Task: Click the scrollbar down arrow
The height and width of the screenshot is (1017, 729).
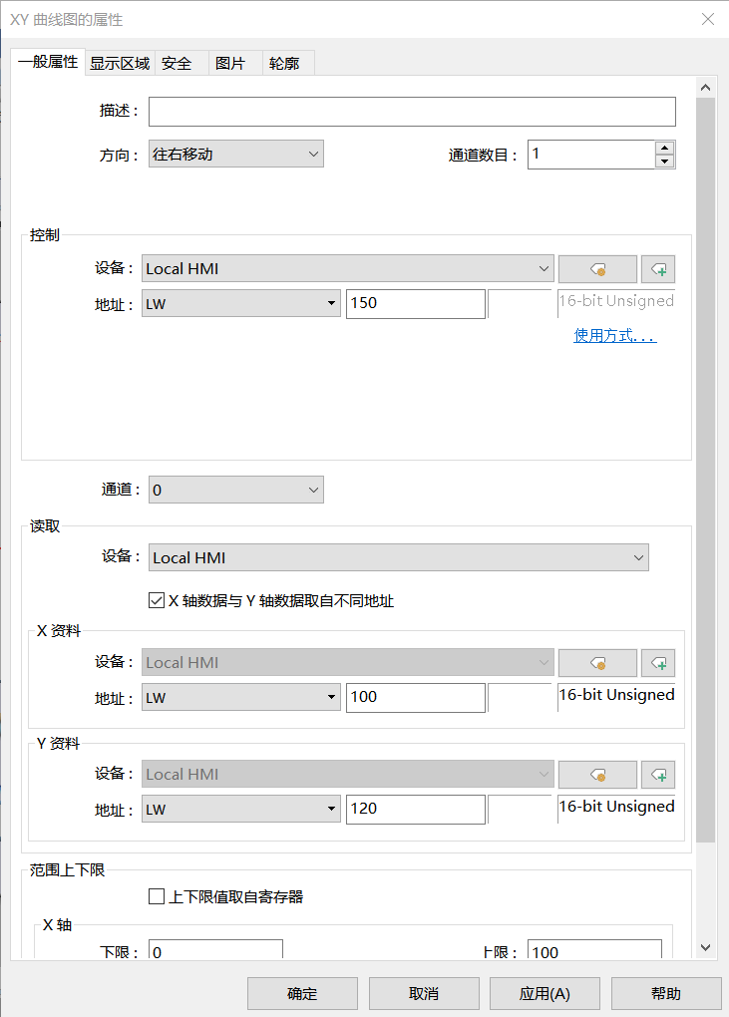Action: pyautogui.click(x=705, y=947)
